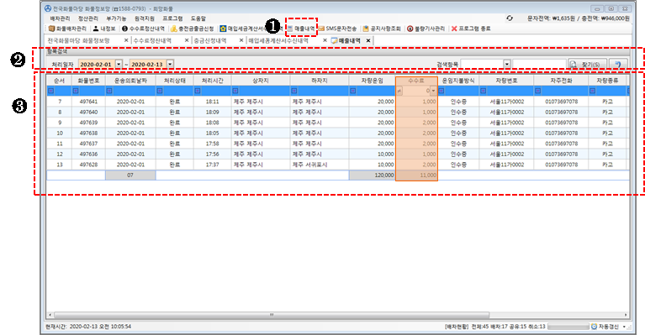Open 내정보 in the toolbar
645x335 pixels.
pyautogui.click(x=104, y=29)
